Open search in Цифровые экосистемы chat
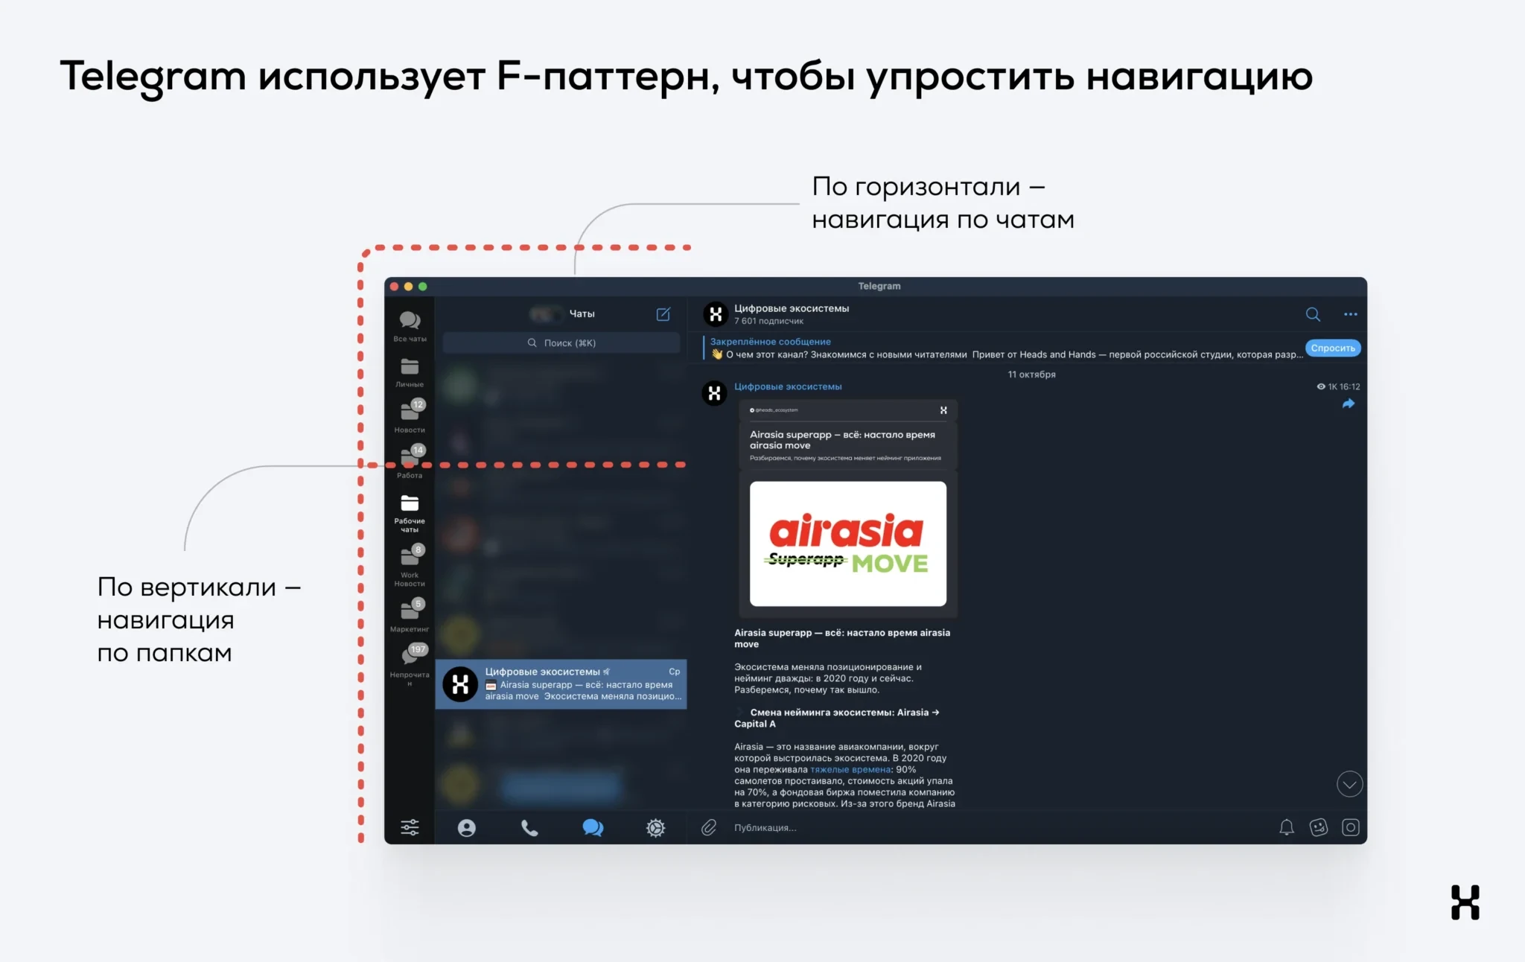This screenshot has height=962, width=1525. pos(1313,314)
